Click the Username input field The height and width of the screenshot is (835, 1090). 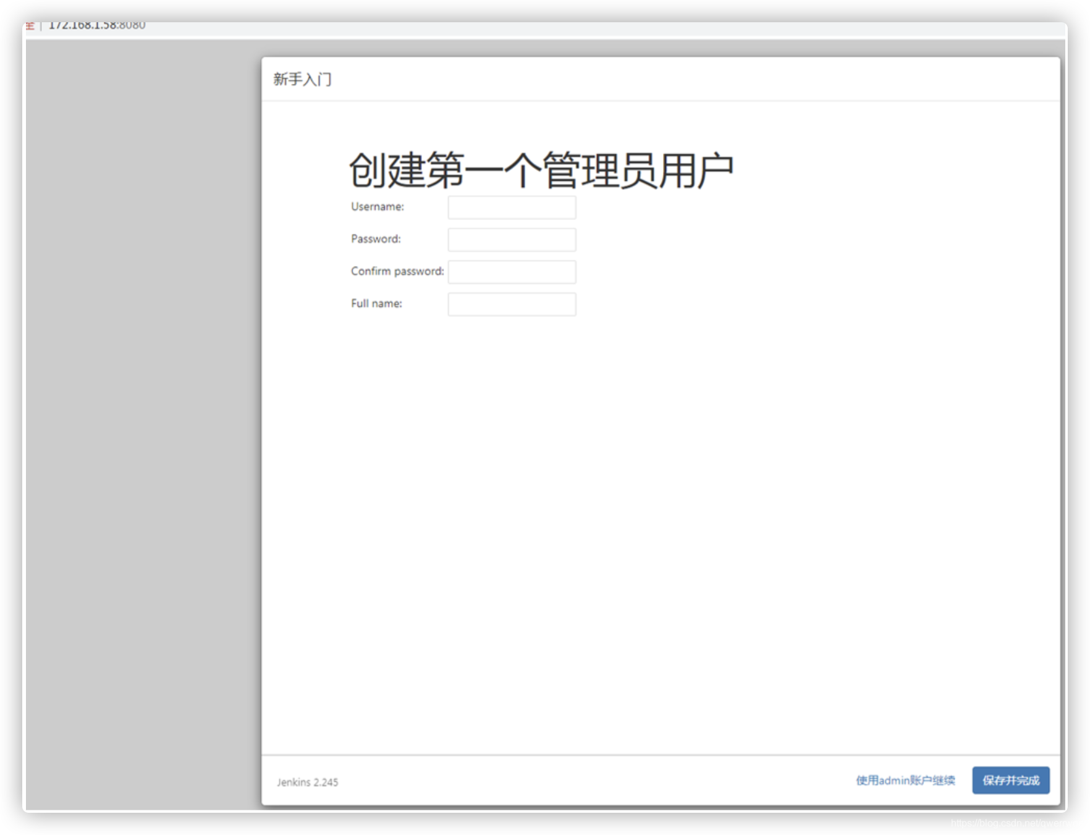pyautogui.click(x=512, y=208)
